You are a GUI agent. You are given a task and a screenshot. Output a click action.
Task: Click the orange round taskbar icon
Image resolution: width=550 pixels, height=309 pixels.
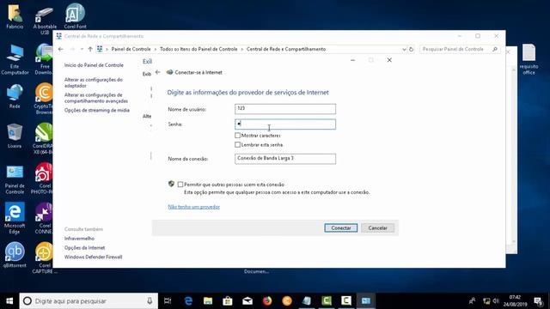click(287, 300)
